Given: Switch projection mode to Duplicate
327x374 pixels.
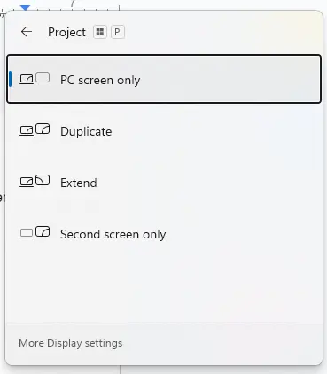Looking at the screenshot, I should (164, 130).
